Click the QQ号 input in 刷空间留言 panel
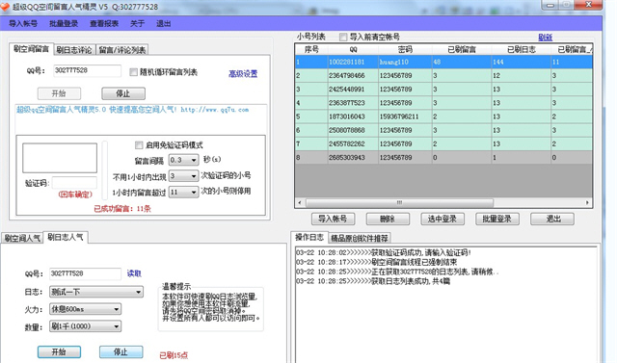The width and height of the screenshot is (617, 363). click(x=87, y=70)
